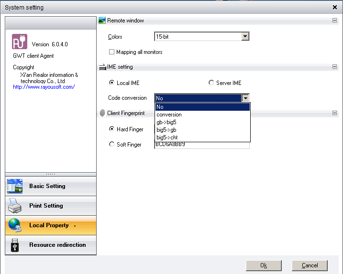
Task: Collapse the Remote window section
Action: 334,21
